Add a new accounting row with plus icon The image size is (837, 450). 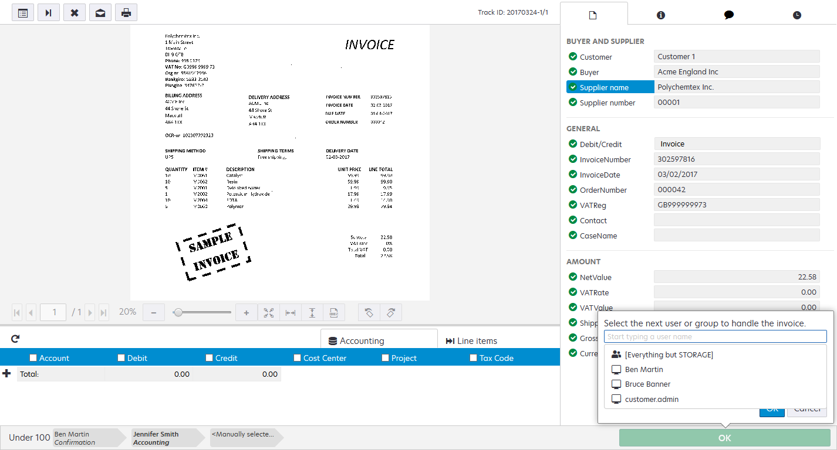[6, 373]
